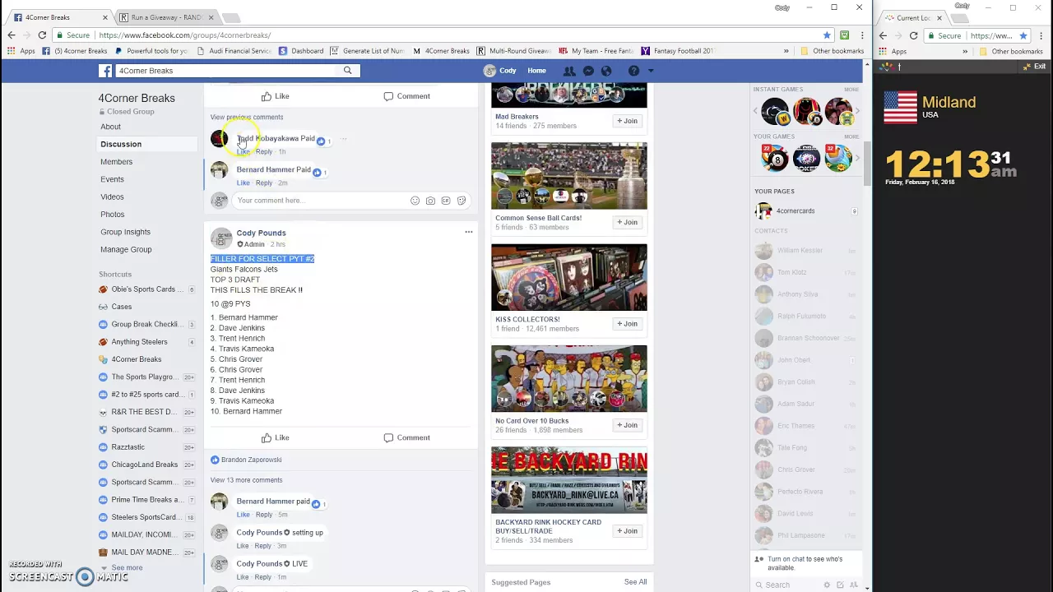Click the camera attach photo icon
The width and height of the screenshot is (1053, 592).
(x=430, y=201)
